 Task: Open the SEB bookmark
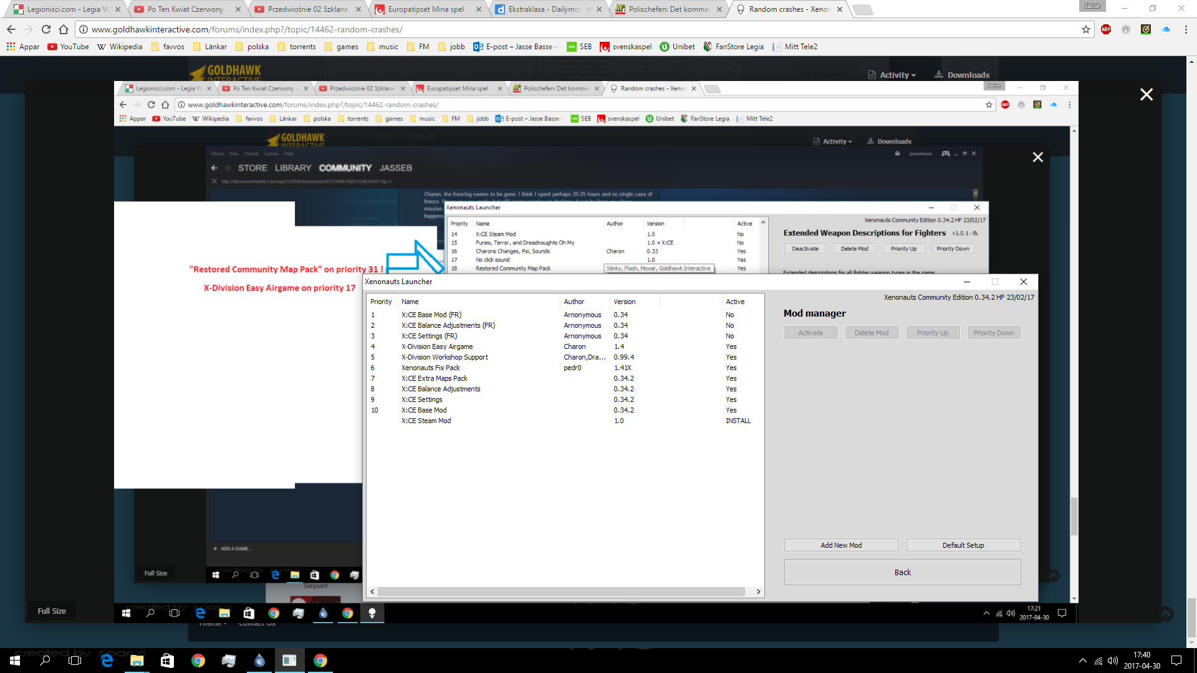(x=579, y=47)
